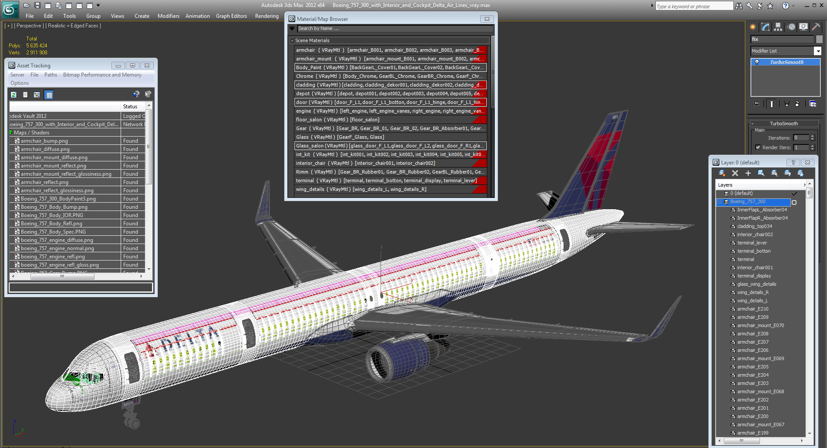Click Layer dialog help question button
The image size is (827, 448).
(793, 162)
